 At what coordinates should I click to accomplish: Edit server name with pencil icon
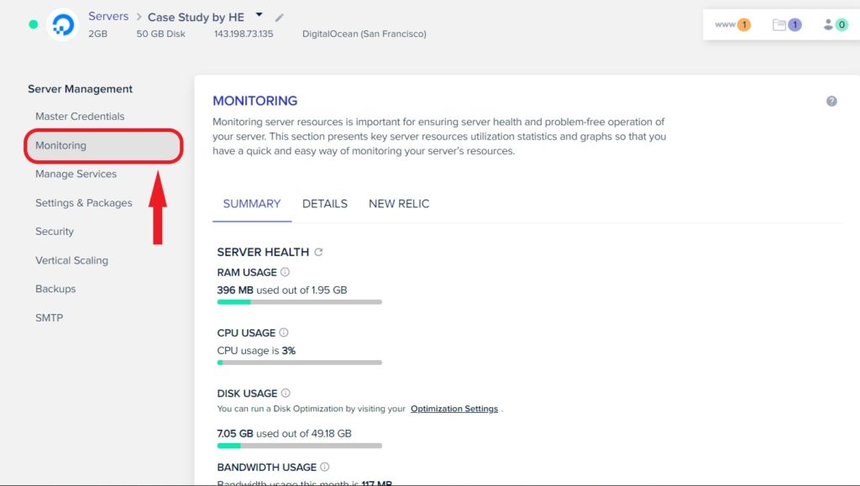(x=279, y=18)
